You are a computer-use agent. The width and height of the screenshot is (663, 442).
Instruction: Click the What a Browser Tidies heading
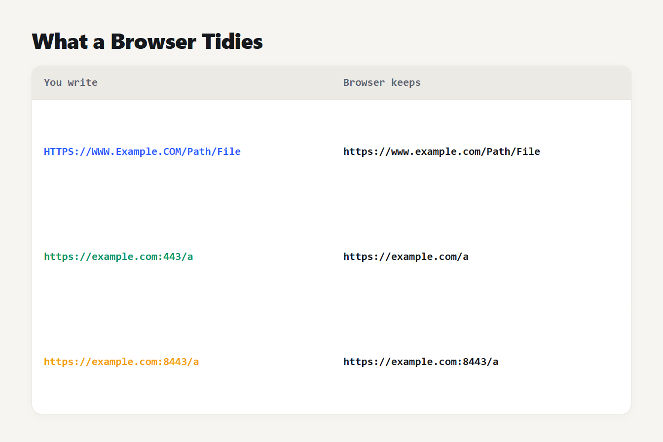[x=147, y=41]
